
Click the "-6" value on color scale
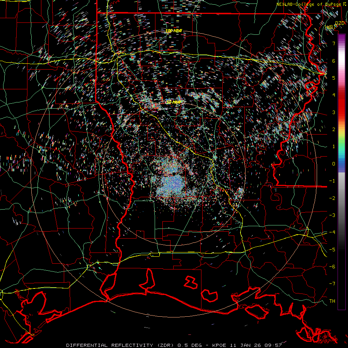[332, 267]
